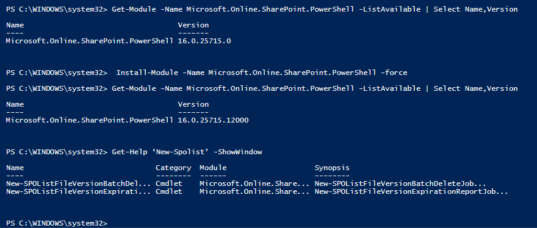Click the Synopsis column header
The height and width of the screenshot is (228, 537).
click(x=332, y=168)
